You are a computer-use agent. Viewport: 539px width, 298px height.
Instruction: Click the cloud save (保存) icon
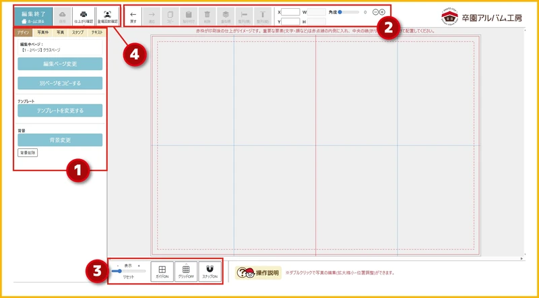tap(63, 16)
